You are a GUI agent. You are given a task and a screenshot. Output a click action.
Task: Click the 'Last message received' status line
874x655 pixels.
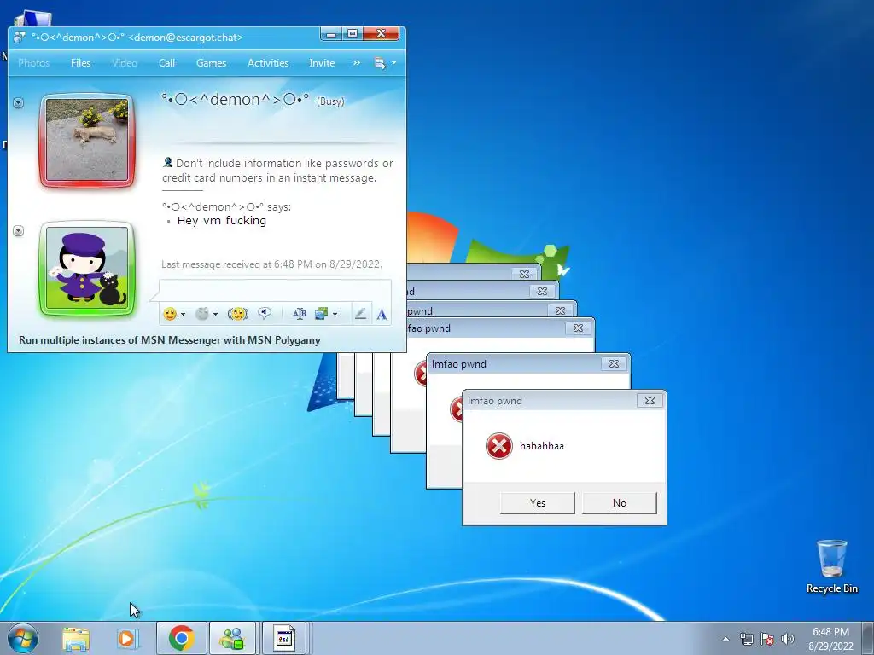point(272,264)
